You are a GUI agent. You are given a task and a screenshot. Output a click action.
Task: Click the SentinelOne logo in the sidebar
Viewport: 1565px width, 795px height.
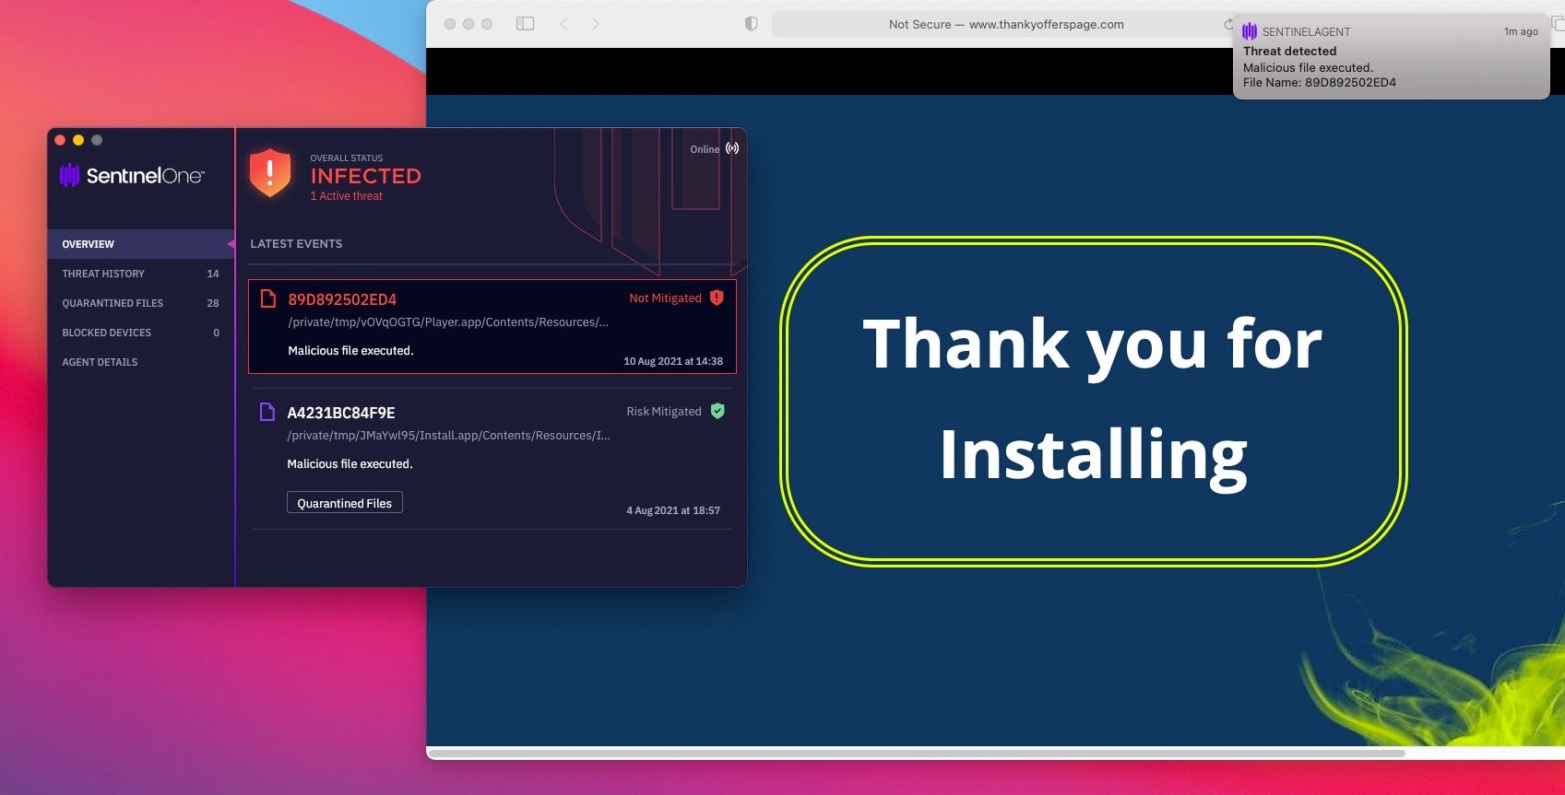coord(132,175)
